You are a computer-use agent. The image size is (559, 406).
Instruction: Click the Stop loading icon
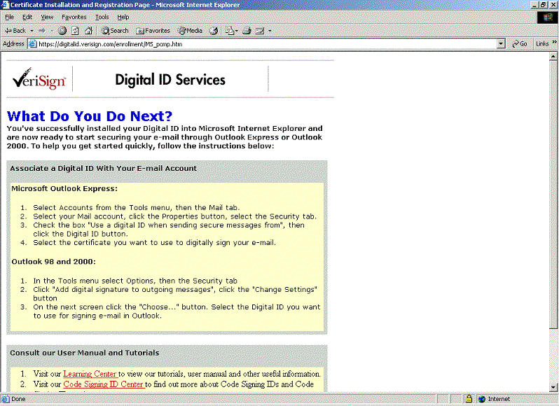(62, 31)
